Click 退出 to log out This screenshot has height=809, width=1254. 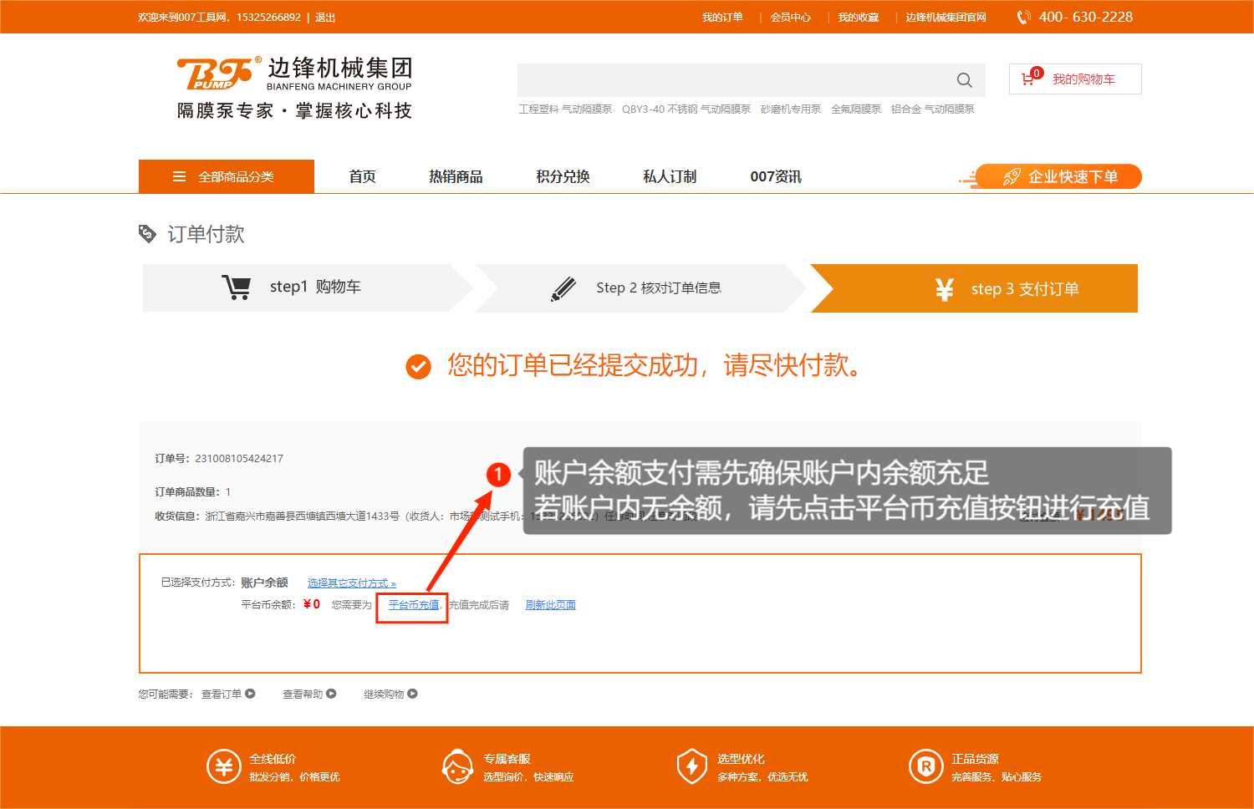click(325, 17)
